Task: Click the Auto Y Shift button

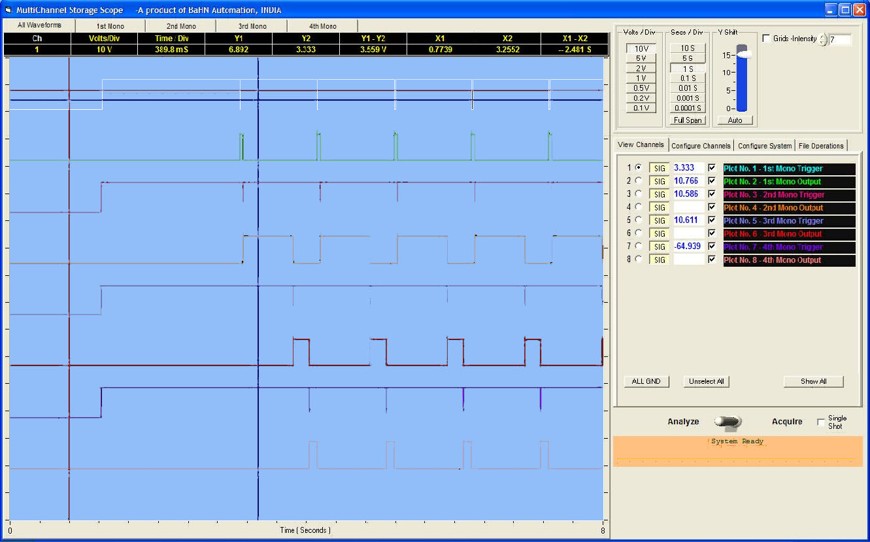Action: click(735, 120)
